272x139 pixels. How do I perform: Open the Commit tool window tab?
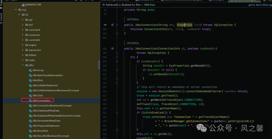click(x=1, y=18)
